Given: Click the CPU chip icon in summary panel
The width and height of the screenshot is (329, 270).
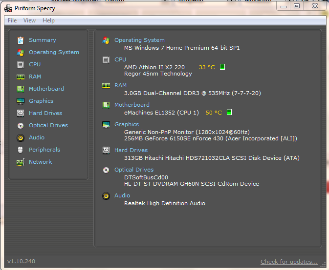Looking at the screenshot, I should click(x=106, y=60).
